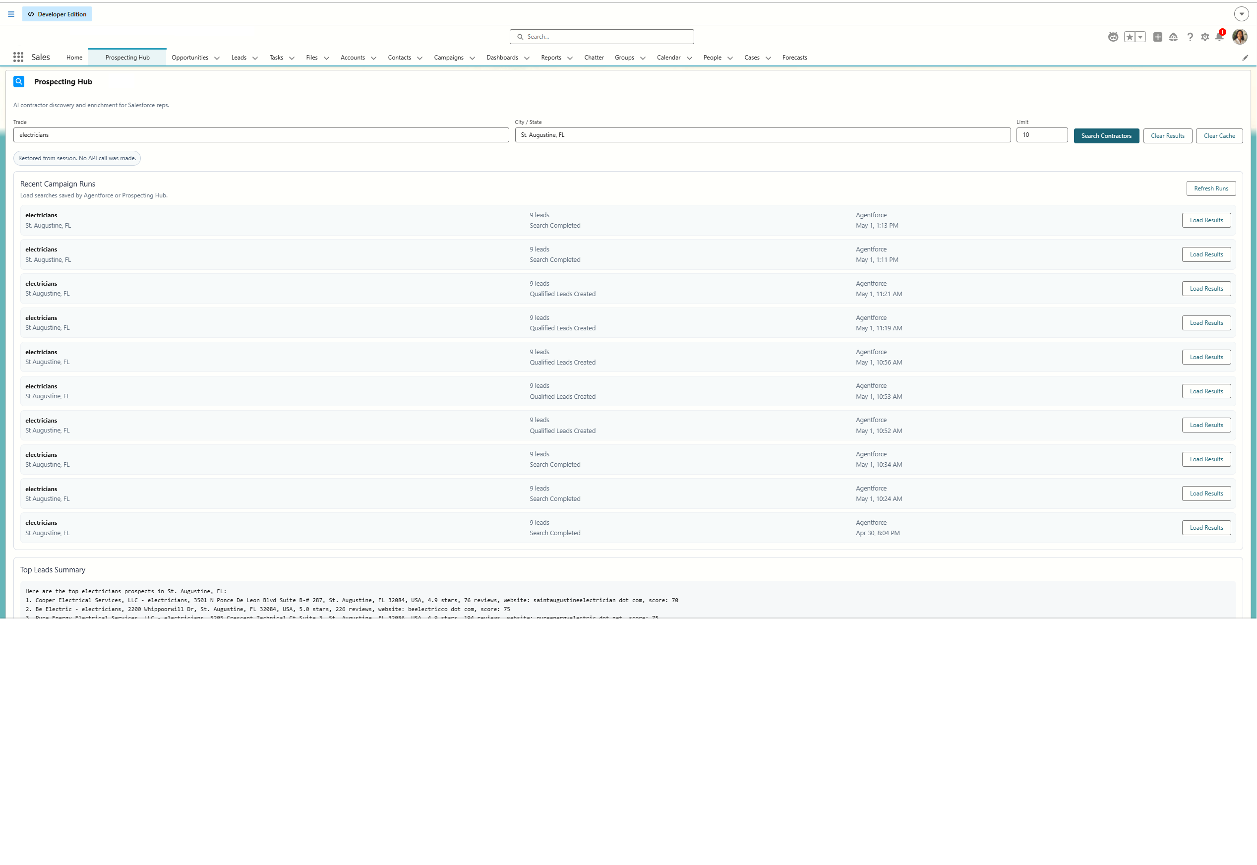Expand the Reports tab chevron
This screenshot has width=1257, height=865.
pos(569,58)
